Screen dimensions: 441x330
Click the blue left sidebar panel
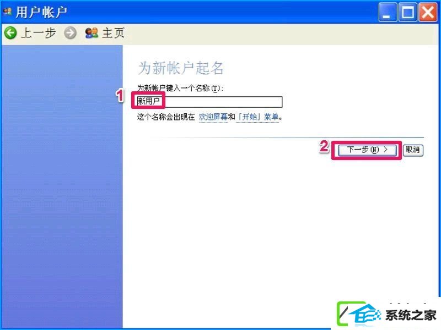(62, 186)
